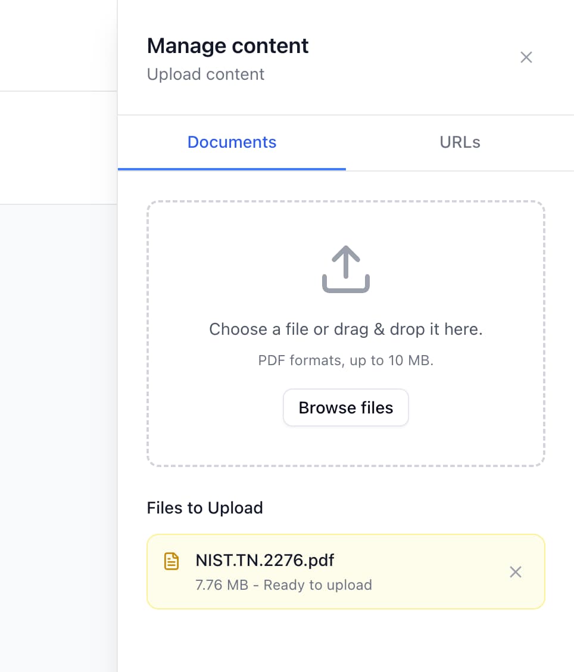Click the white header area left of panel
This screenshot has height=672, width=574.
tap(58, 45)
